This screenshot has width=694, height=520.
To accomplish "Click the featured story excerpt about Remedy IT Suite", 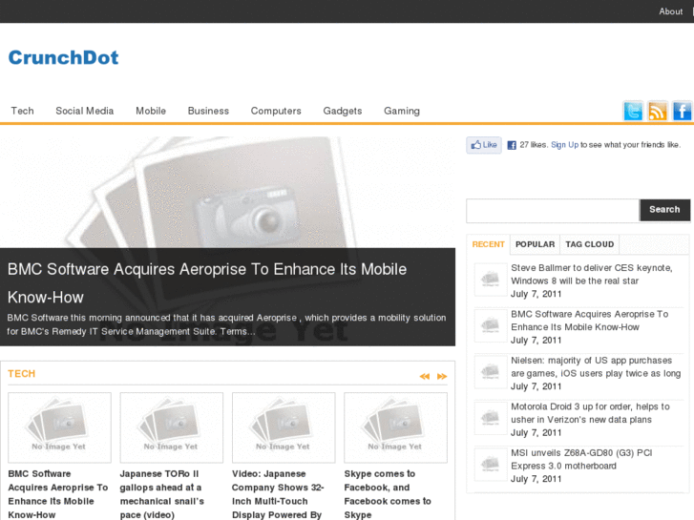I will pos(226,324).
